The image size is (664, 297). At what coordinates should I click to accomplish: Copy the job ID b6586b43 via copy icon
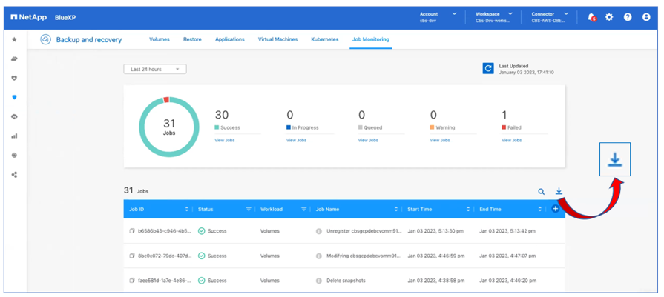click(132, 231)
